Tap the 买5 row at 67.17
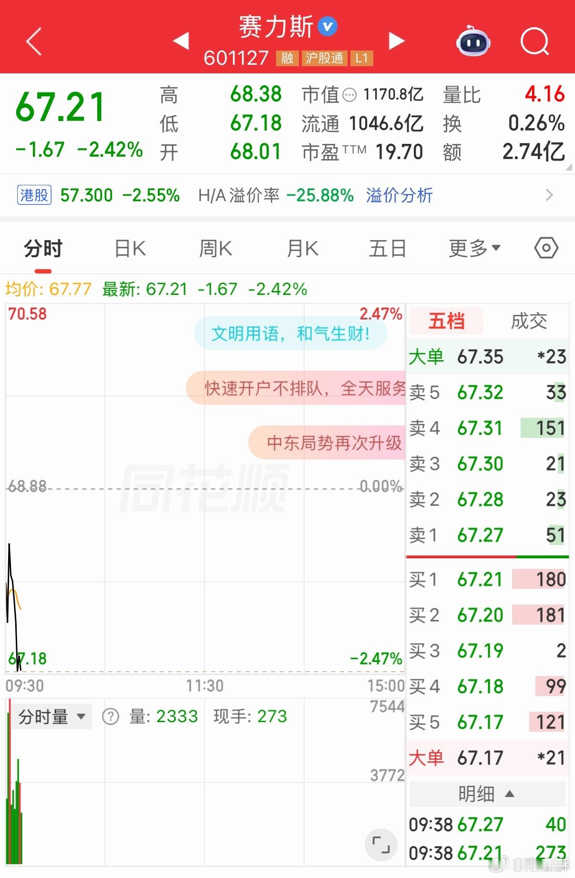Screen dimensions: 575x878 coord(488,722)
